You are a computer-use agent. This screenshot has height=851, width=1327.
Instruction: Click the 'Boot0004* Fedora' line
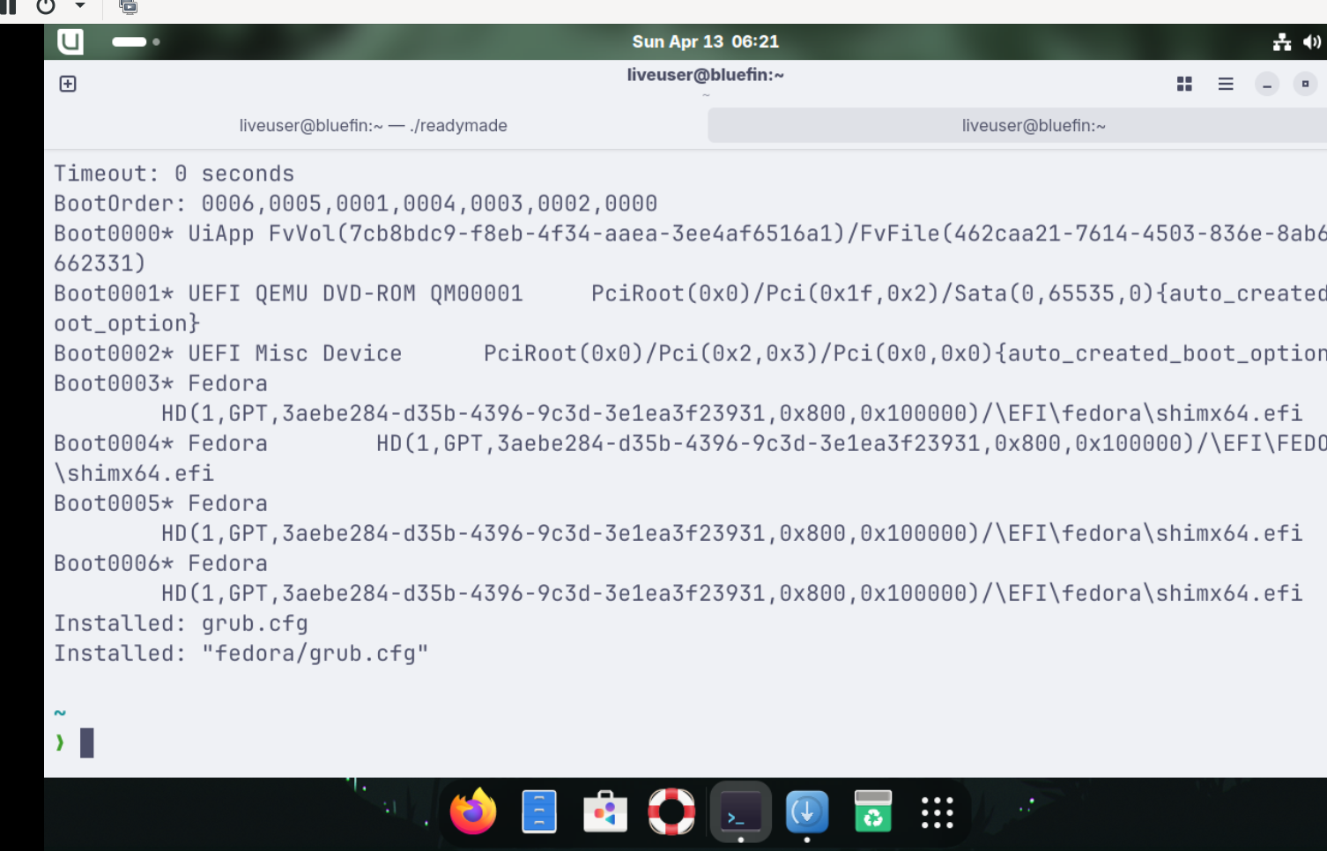point(690,443)
